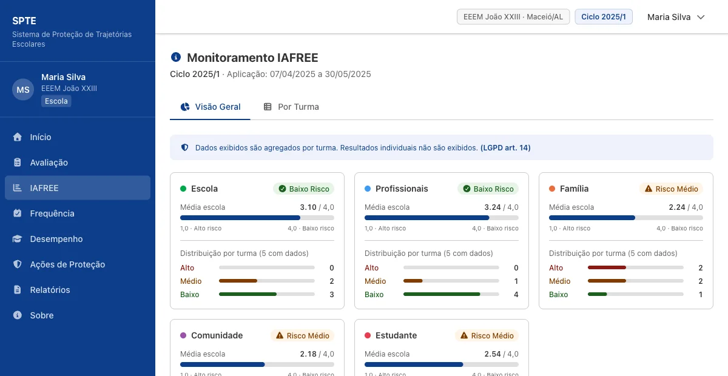This screenshot has width=728, height=376.
Task: Click the Monitoramento IAFREE heading
Action: [252, 58]
